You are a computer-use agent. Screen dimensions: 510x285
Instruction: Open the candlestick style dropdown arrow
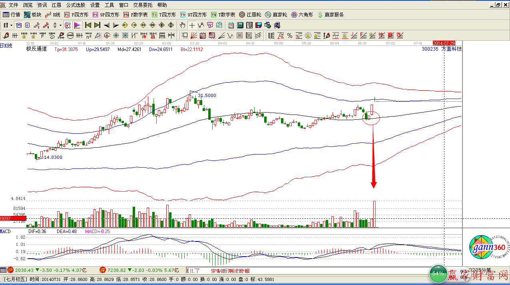point(60,25)
